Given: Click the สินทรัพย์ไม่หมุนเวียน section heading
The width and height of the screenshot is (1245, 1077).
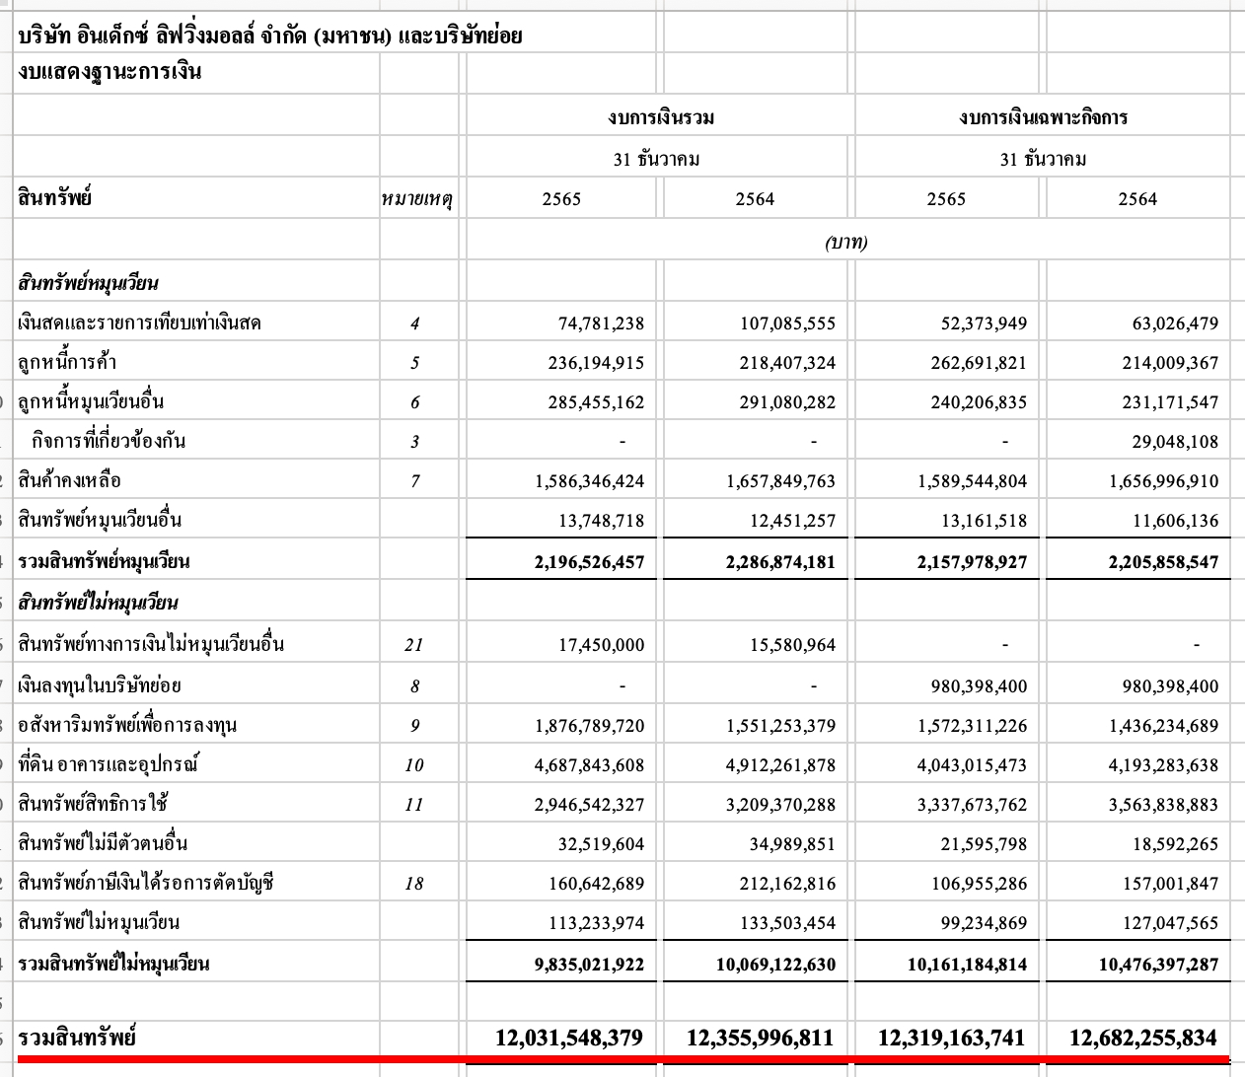Looking at the screenshot, I should pyautogui.click(x=98, y=603).
